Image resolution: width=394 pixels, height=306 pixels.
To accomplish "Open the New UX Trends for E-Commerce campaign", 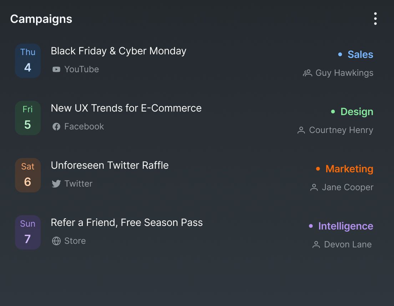I will click(x=126, y=108).
